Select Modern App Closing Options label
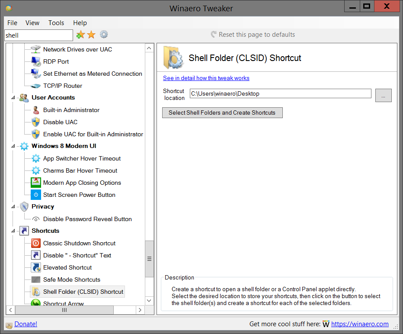Viewport: 403px width, 334px height. pos(82,183)
